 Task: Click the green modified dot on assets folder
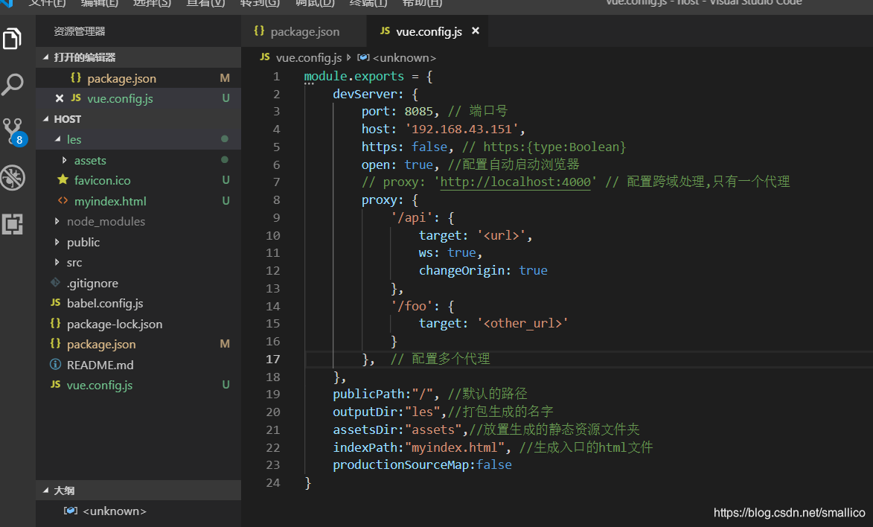[x=224, y=159]
